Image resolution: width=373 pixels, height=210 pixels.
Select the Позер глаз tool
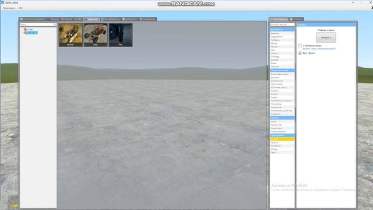[x=282, y=125]
